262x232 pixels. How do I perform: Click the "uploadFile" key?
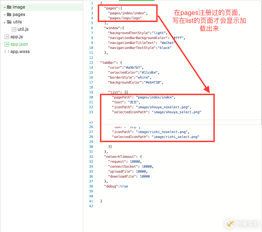(x=120, y=172)
